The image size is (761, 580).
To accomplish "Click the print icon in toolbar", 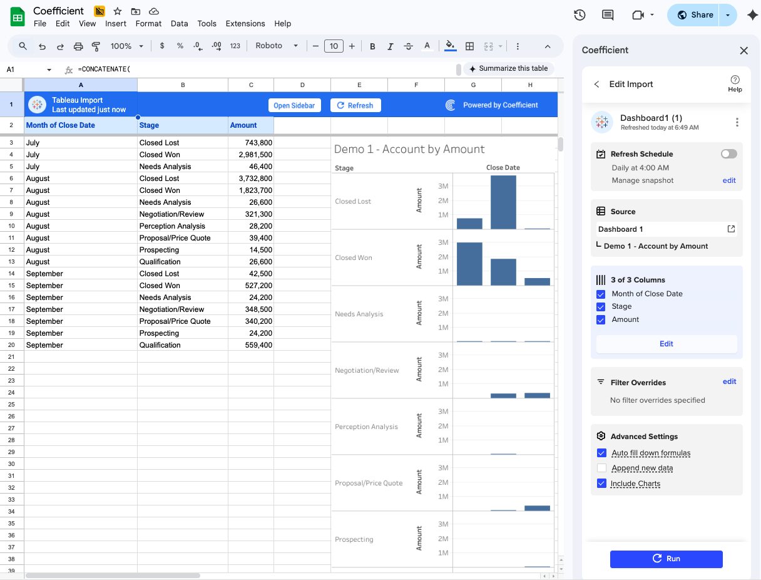I will coord(78,46).
